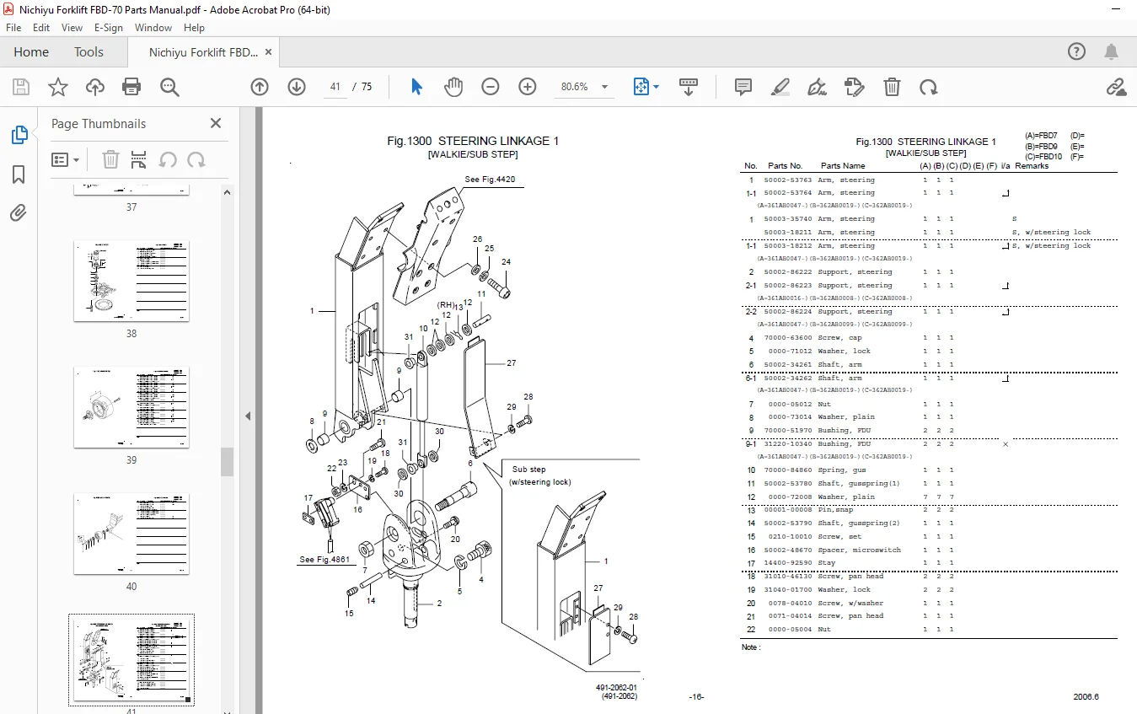Share a link to the file
Screen dimensions: 1137x714
pos(1116,87)
